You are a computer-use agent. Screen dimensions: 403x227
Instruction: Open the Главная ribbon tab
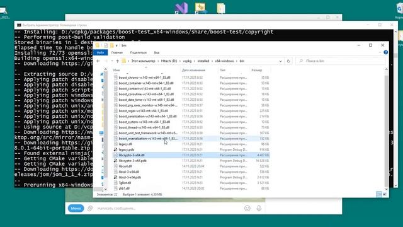(117, 52)
